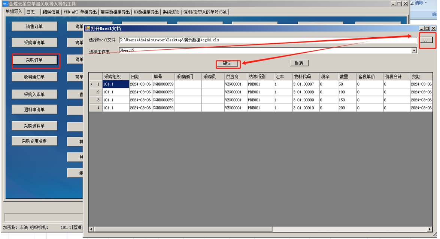Open the 选择工作表 dropdown arrow
This screenshot has height=239, width=440.
tap(414, 50)
